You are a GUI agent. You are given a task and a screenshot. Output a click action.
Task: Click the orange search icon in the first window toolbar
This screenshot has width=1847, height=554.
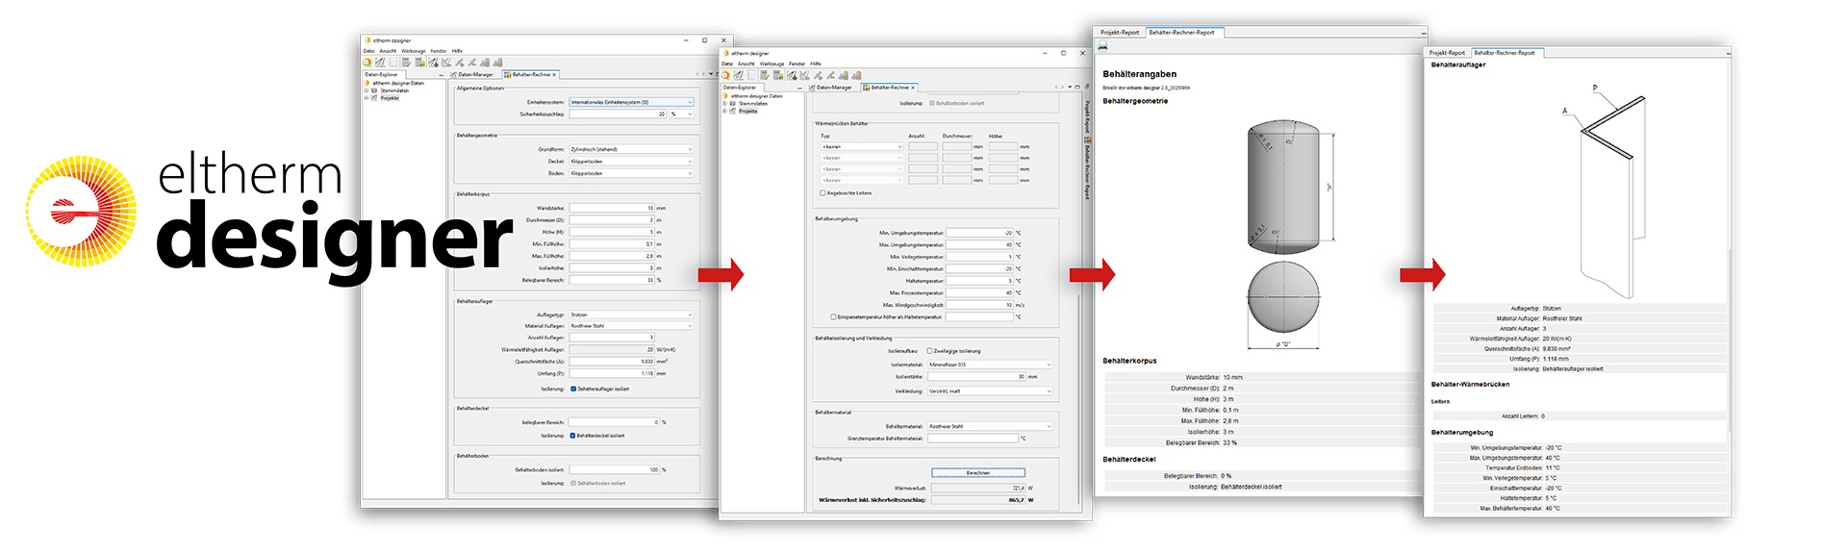(367, 63)
